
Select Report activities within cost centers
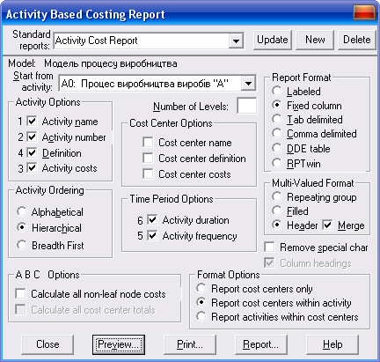click(201, 316)
